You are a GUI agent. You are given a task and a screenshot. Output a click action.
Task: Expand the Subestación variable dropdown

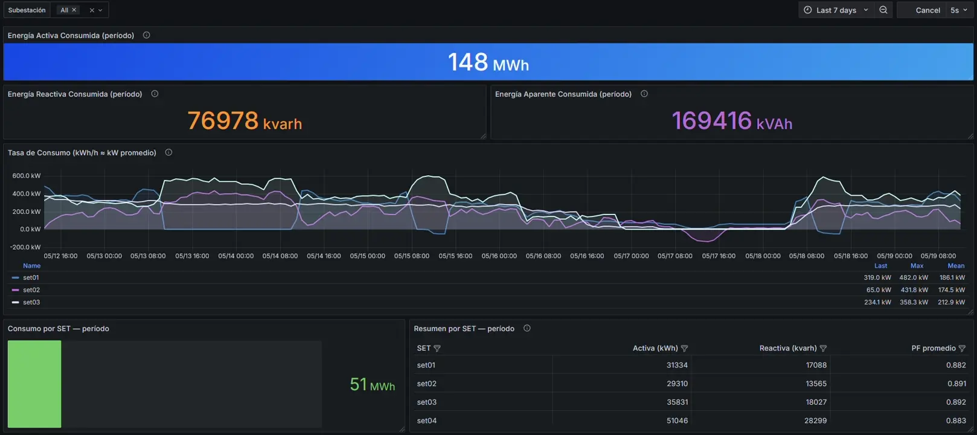tap(100, 10)
